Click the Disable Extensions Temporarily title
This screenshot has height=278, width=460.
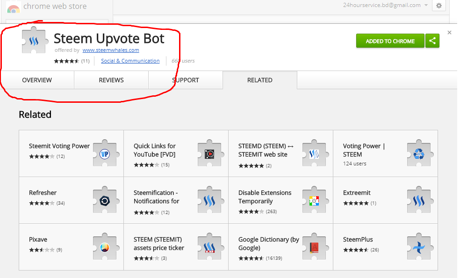[265, 197]
